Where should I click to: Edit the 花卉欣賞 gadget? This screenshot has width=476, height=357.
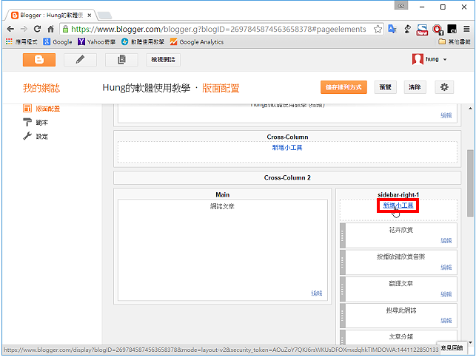(446, 241)
